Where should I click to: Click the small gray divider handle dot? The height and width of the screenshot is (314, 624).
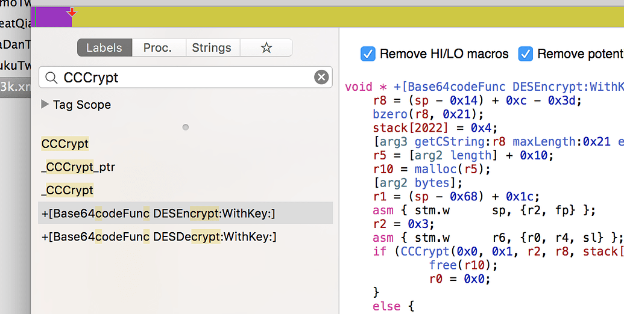point(186,127)
